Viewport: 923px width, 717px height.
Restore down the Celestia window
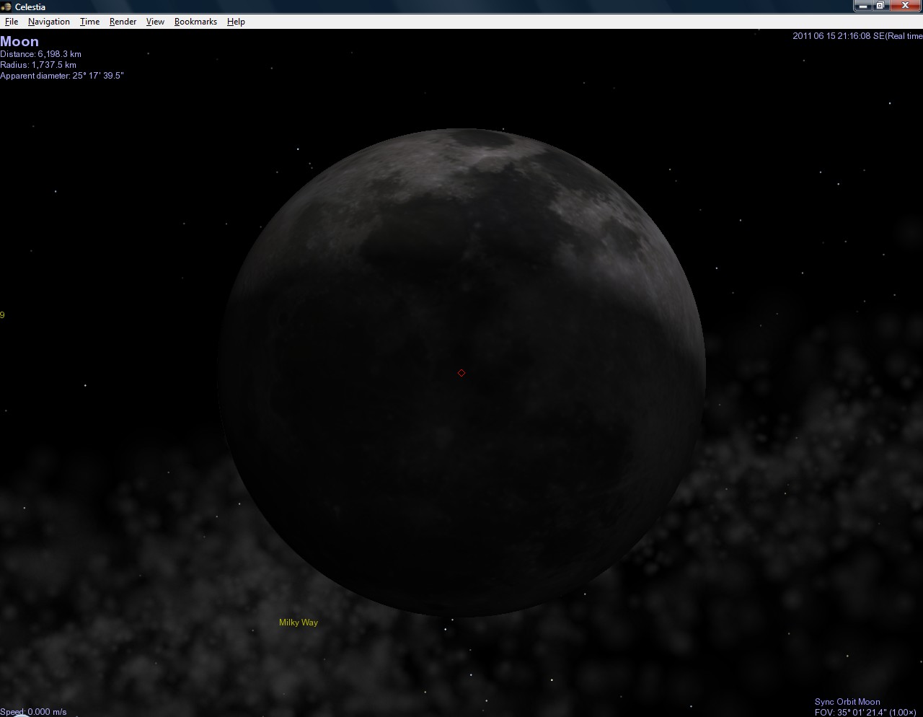(x=880, y=6)
